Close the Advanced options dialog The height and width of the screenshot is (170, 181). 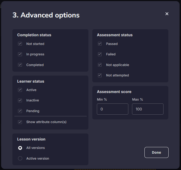click(x=167, y=14)
